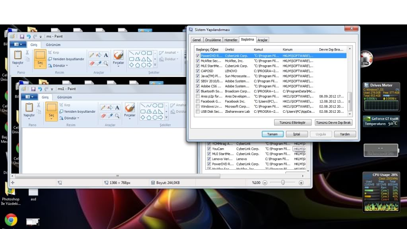Screen dimensions: 407x229
Task: Check Ares p2p for... startup item
Action: tap(198, 96)
